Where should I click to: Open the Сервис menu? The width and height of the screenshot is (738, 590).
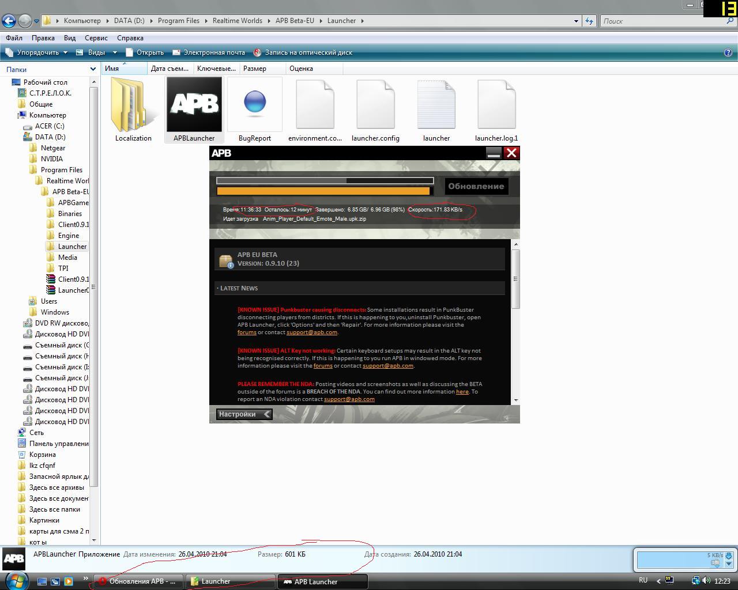click(96, 38)
